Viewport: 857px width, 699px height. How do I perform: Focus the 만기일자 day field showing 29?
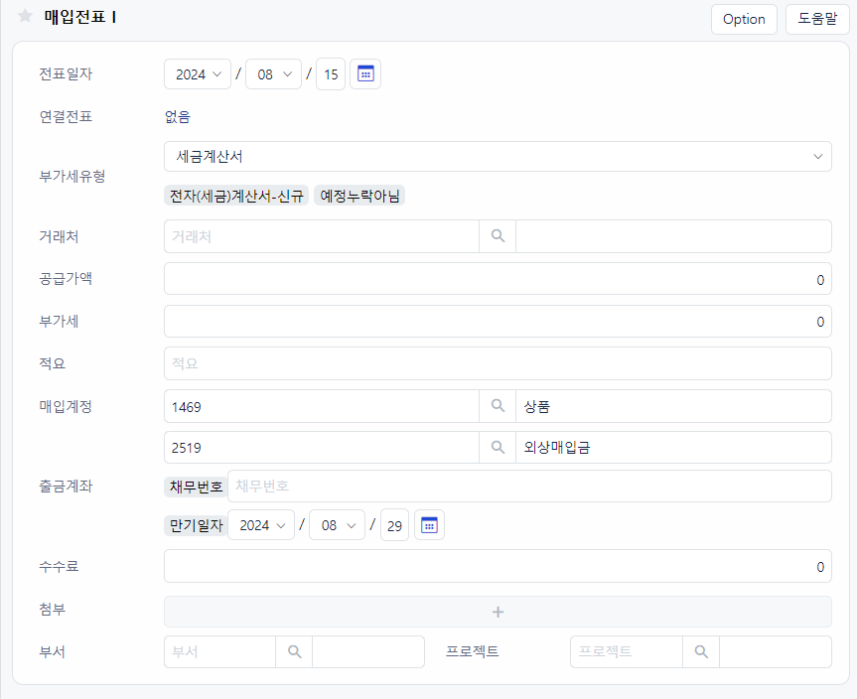[394, 525]
